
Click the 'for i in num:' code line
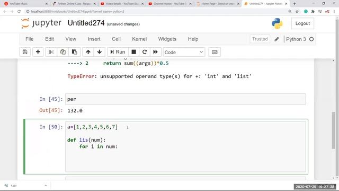click(x=98, y=146)
